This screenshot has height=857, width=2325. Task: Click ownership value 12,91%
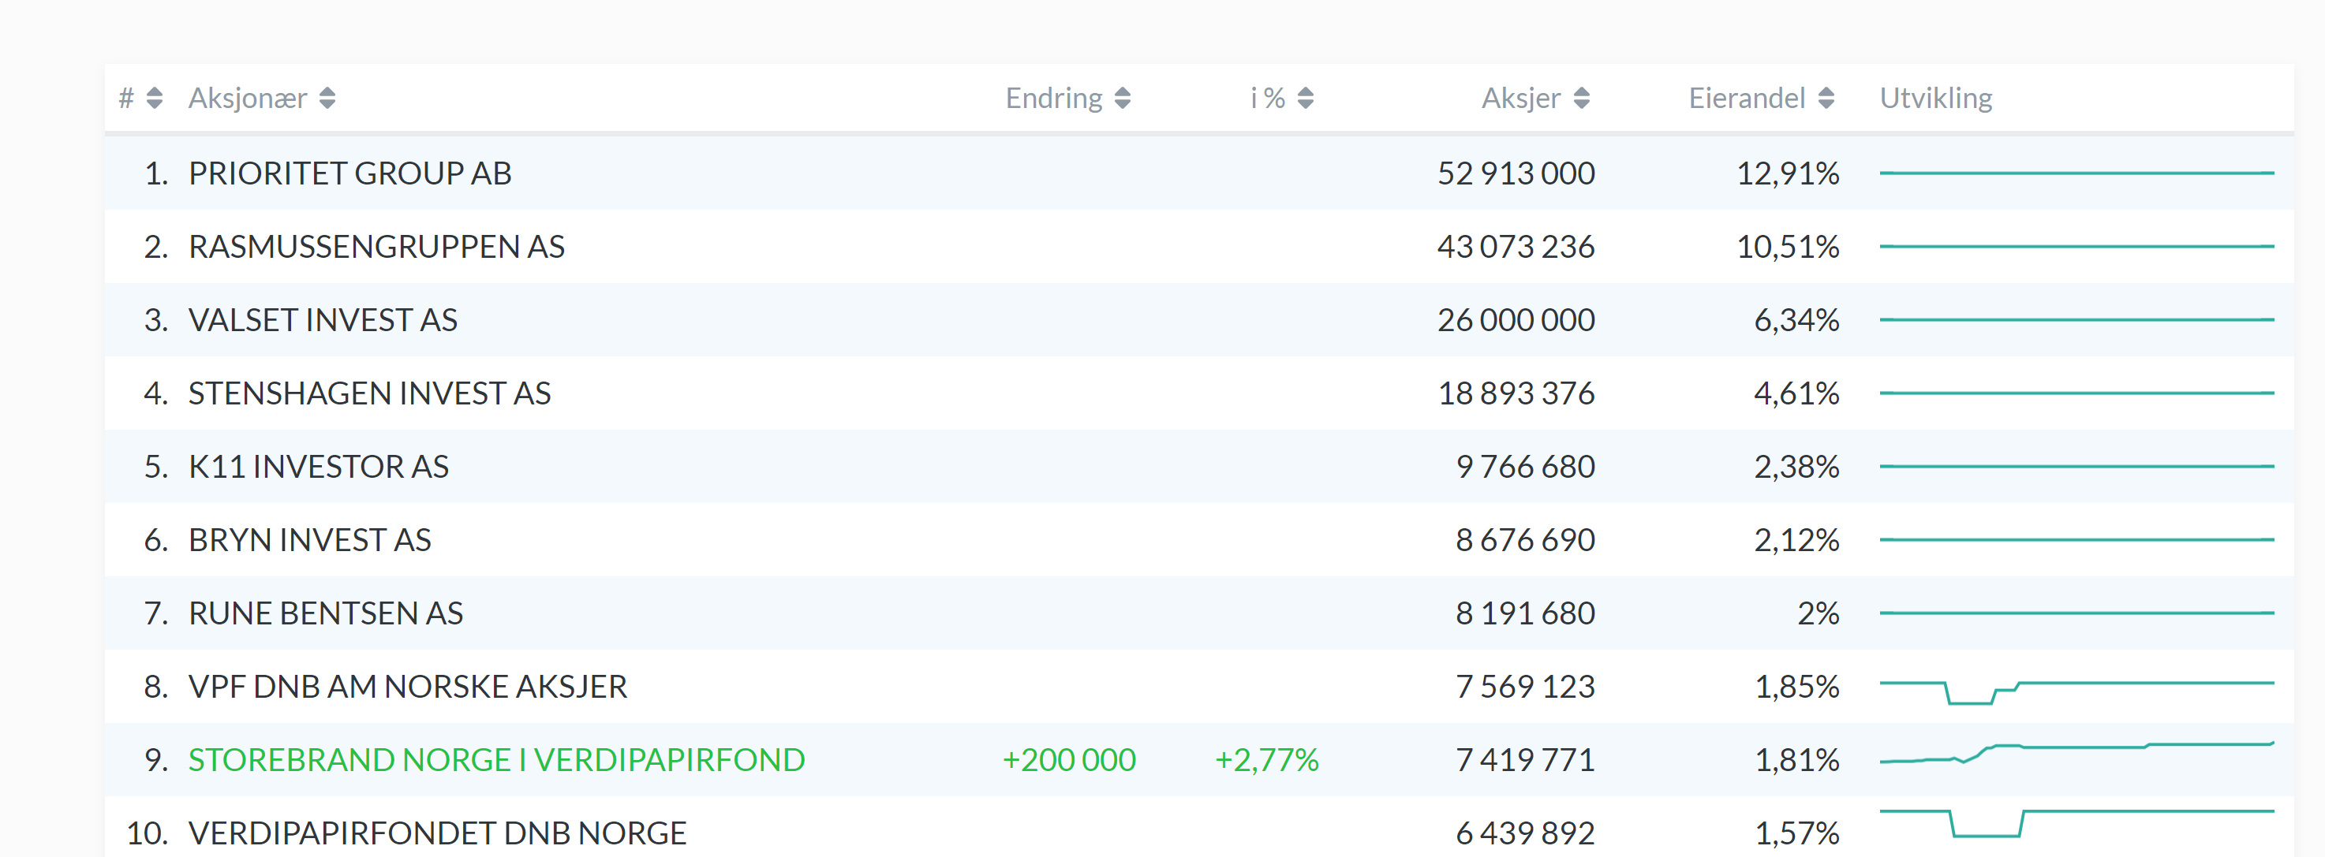1787,173
